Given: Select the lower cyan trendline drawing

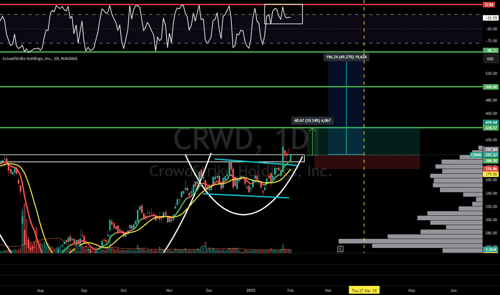Looking at the screenshot, I should (246, 196).
